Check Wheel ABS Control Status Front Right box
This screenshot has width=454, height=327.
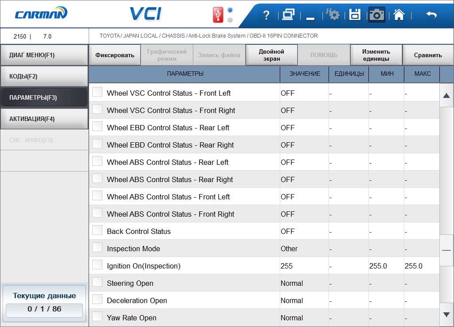pyautogui.click(x=97, y=213)
